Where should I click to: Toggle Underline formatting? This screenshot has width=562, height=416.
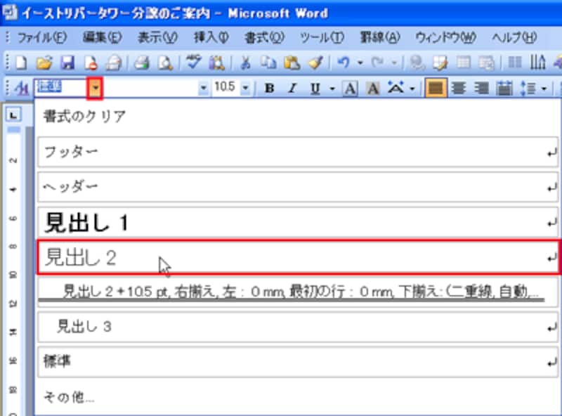[314, 89]
